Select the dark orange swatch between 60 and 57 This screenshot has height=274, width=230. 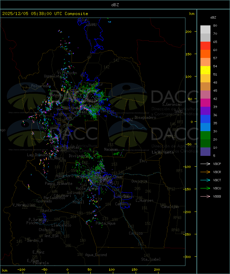[205, 54]
